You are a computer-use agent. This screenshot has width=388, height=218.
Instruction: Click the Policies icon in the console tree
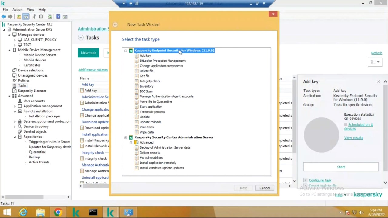pos(14,81)
